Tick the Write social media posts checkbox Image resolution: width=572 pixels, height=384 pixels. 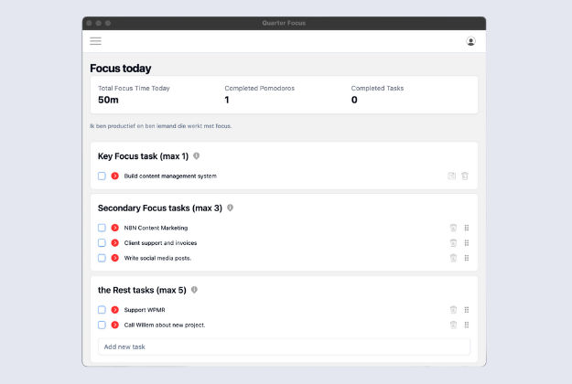[102, 258]
